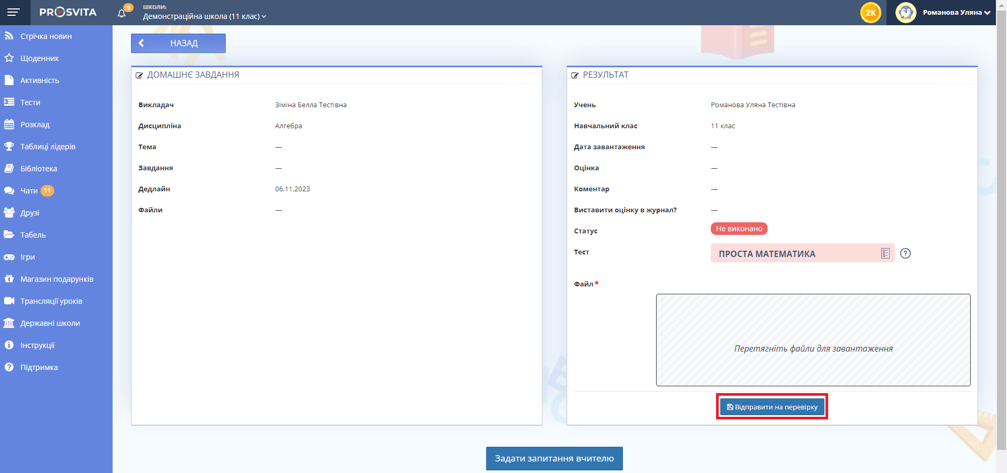Open Щоденник in the sidebar
1007x473 pixels.
click(39, 58)
